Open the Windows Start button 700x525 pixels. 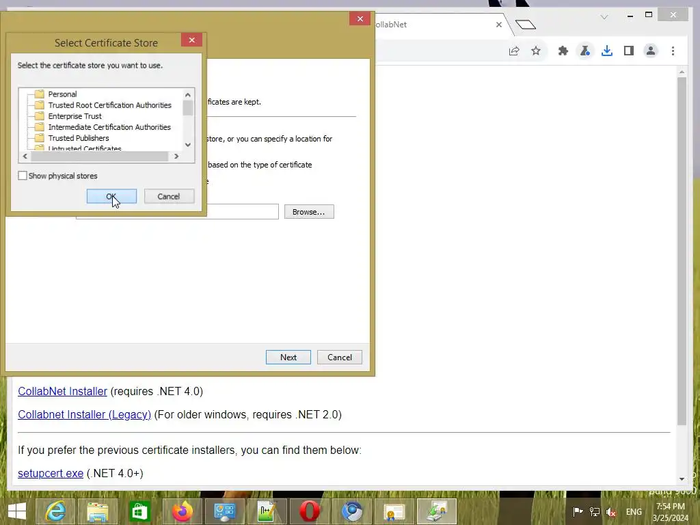pos(17,511)
